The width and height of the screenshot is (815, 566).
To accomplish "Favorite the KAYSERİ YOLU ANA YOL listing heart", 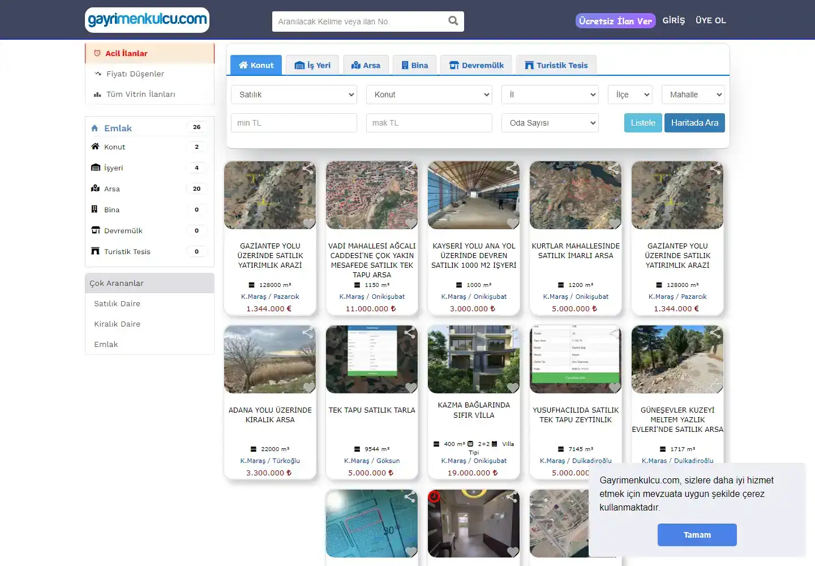I will [513, 223].
